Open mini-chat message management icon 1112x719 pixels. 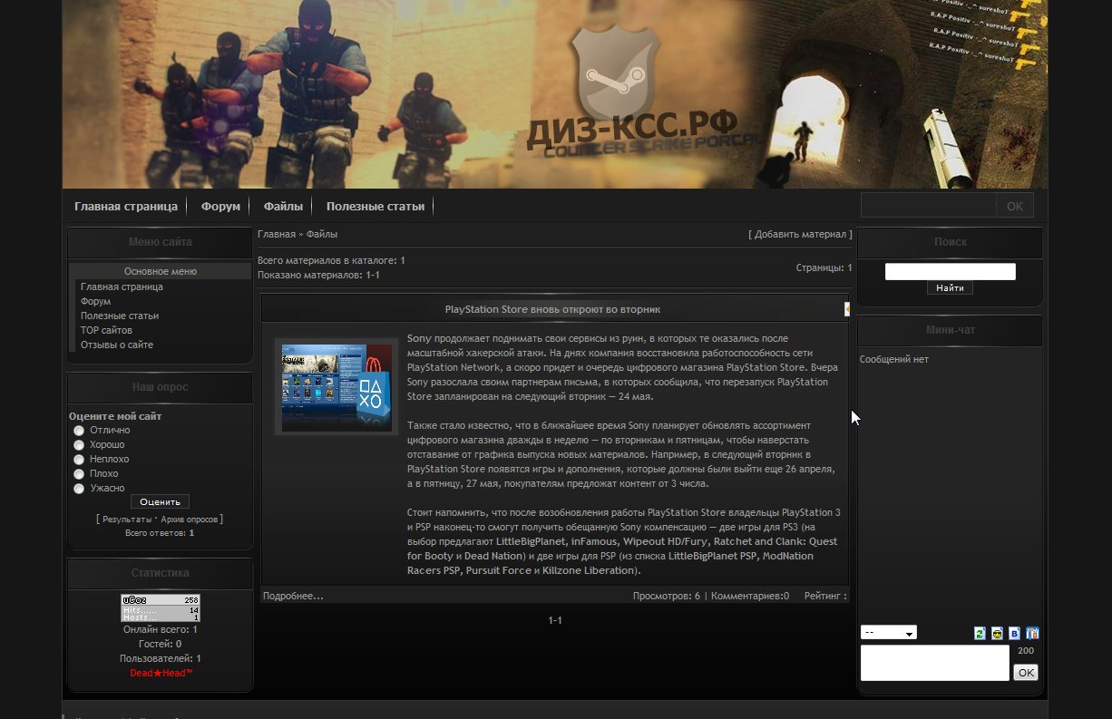pyautogui.click(x=1032, y=633)
